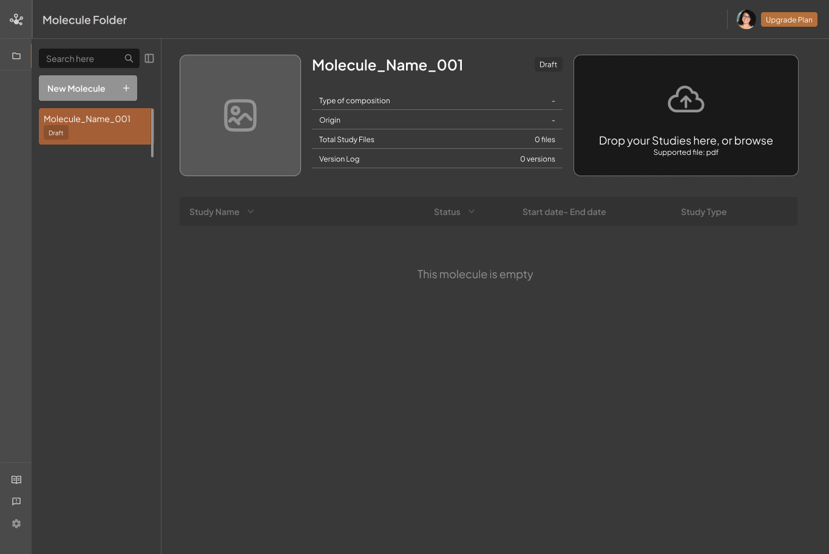Expand the Study Name sort chevron
This screenshot has height=554, width=829.
(251, 211)
